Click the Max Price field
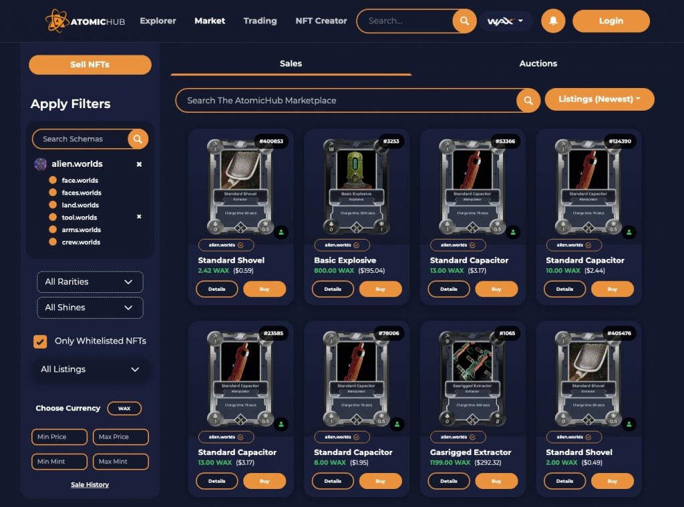Image resolution: width=684 pixels, height=507 pixels. [x=121, y=437]
